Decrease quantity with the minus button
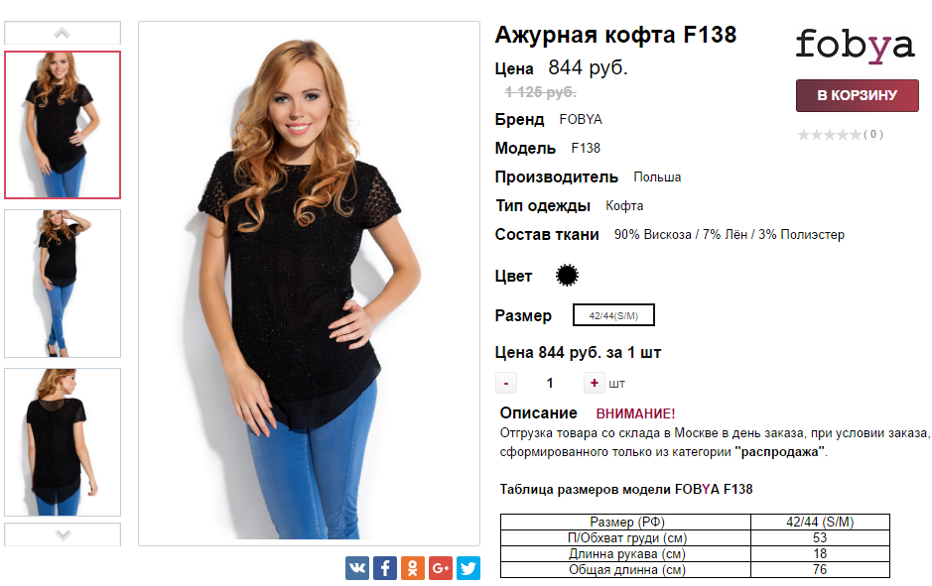 click(506, 383)
